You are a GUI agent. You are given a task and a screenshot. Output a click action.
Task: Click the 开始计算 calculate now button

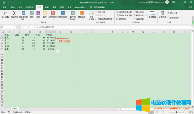[x=173, y=13]
